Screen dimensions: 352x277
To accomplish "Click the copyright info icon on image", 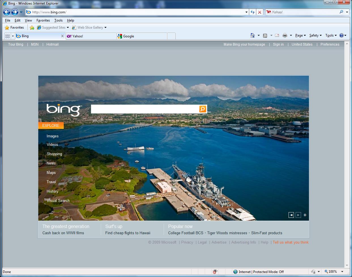I will 305,215.
